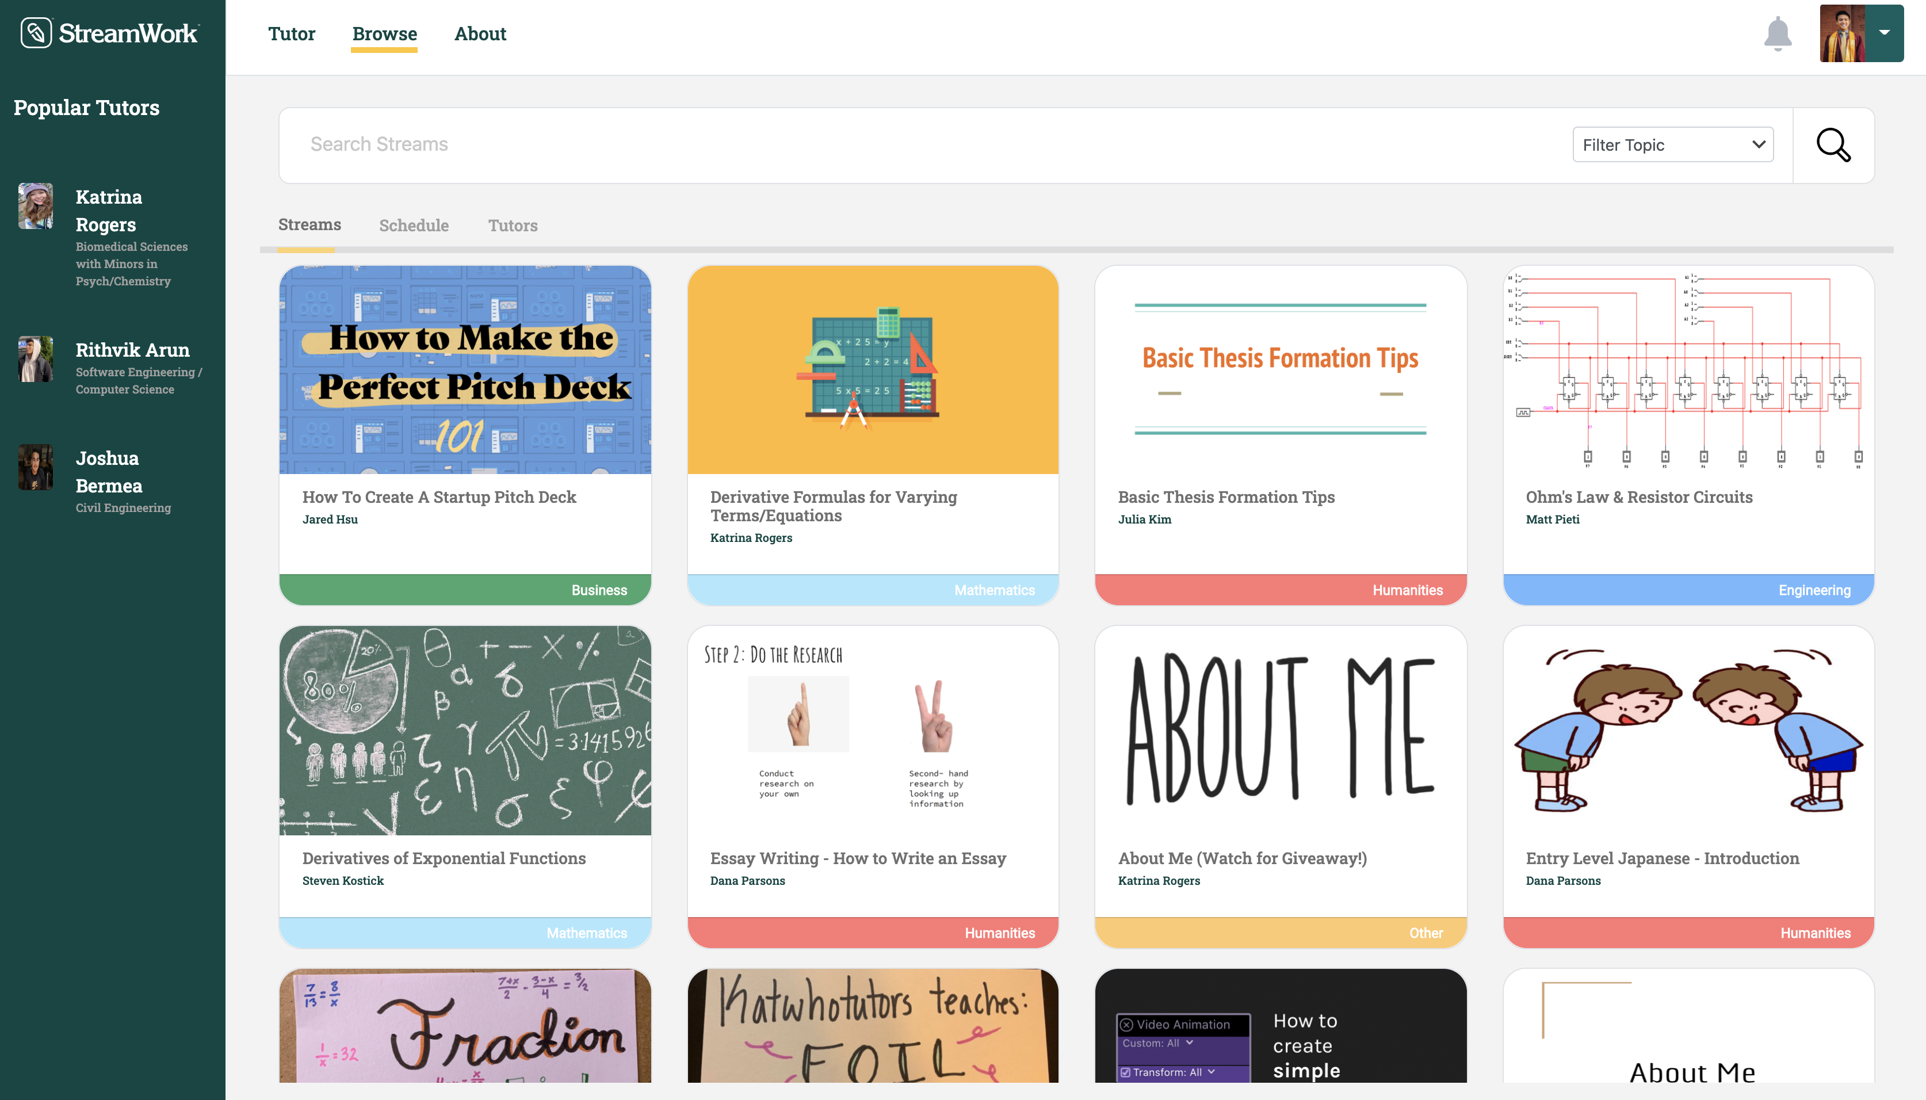Open the Perfect Pitch Deck thumbnail

point(464,370)
